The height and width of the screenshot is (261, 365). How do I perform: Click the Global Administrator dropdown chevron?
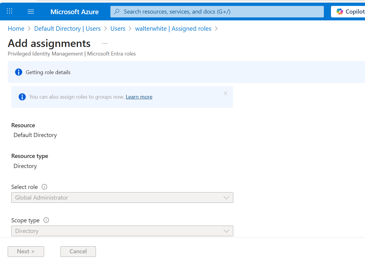pos(226,198)
